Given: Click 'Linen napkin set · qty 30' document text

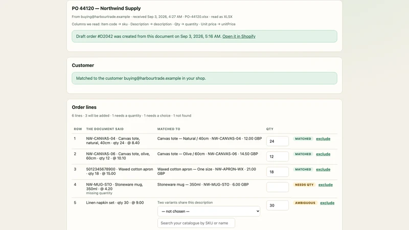Looking at the screenshot, I should 115,202.
